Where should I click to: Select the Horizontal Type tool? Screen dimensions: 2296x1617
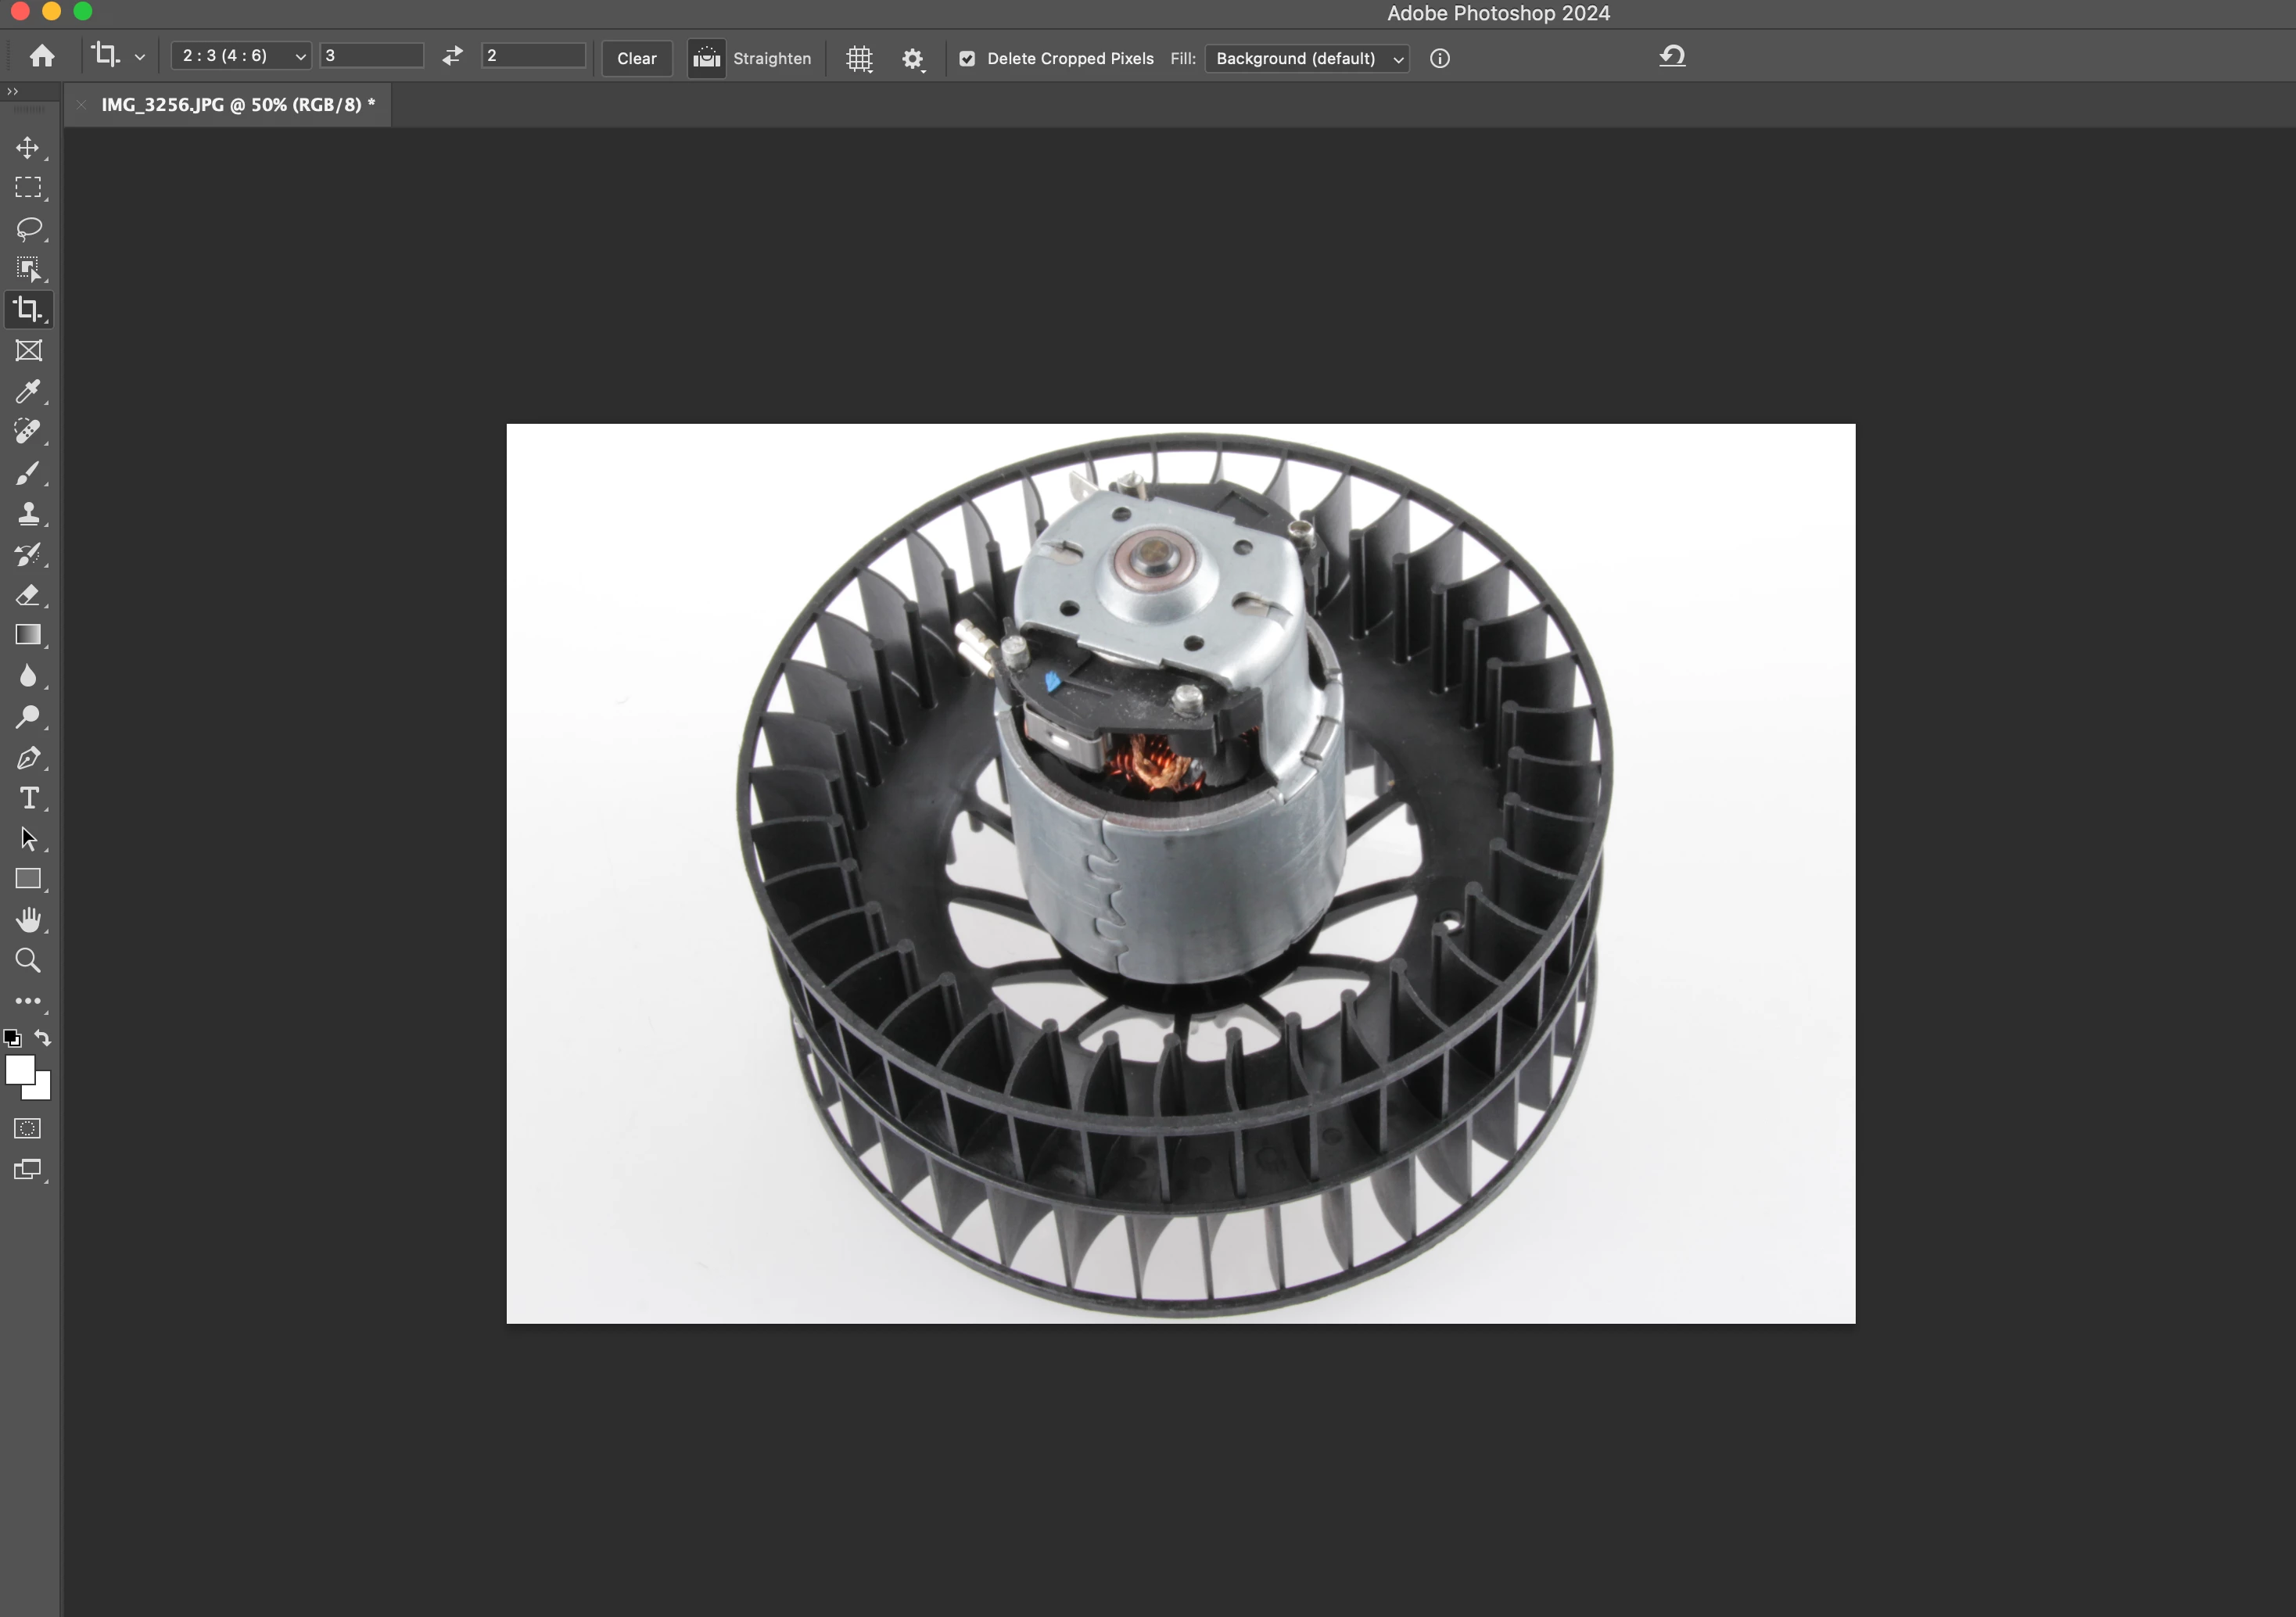coord(28,798)
